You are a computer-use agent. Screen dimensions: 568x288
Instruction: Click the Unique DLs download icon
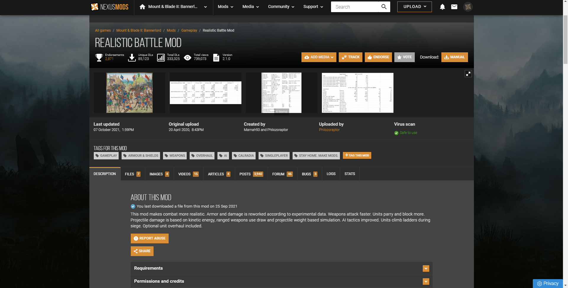point(132,57)
